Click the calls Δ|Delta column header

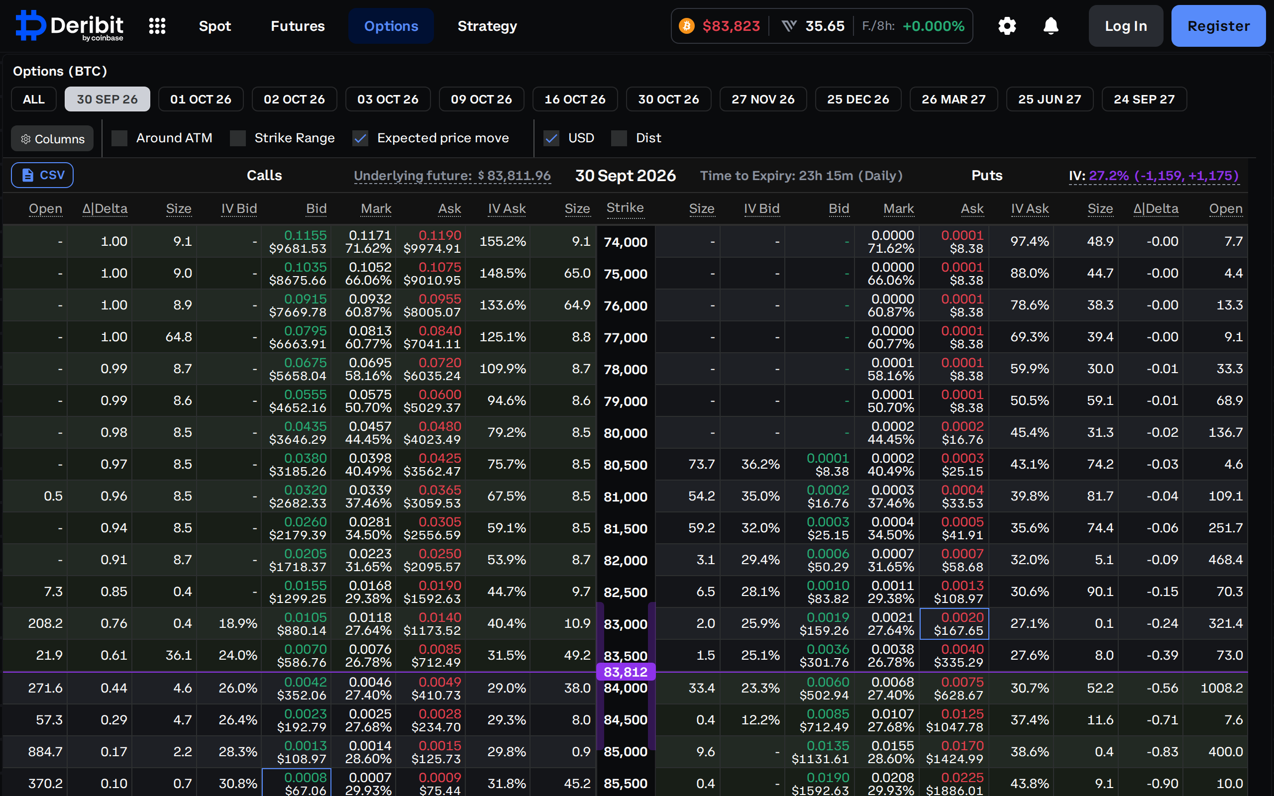[x=105, y=209]
